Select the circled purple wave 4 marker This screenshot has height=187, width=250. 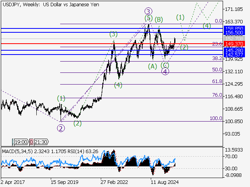[x=165, y=71]
